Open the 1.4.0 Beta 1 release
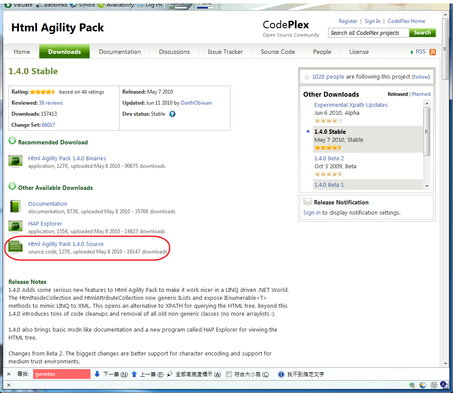The image size is (453, 393). (x=329, y=185)
